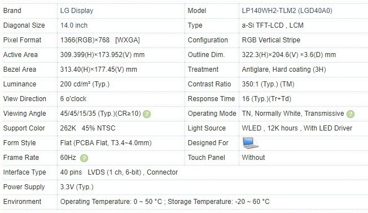Click the LG Display brand value
368x213 pixels.
click(77, 11)
